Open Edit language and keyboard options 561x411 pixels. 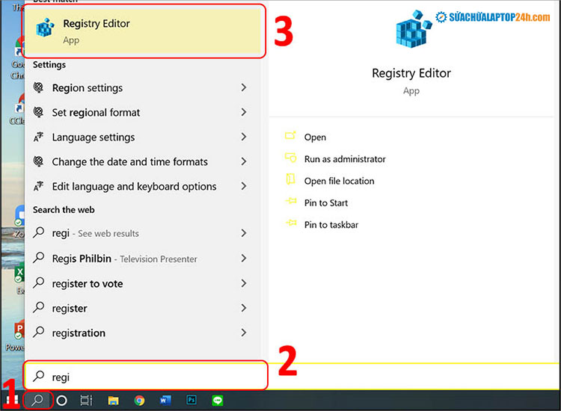(143, 186)
